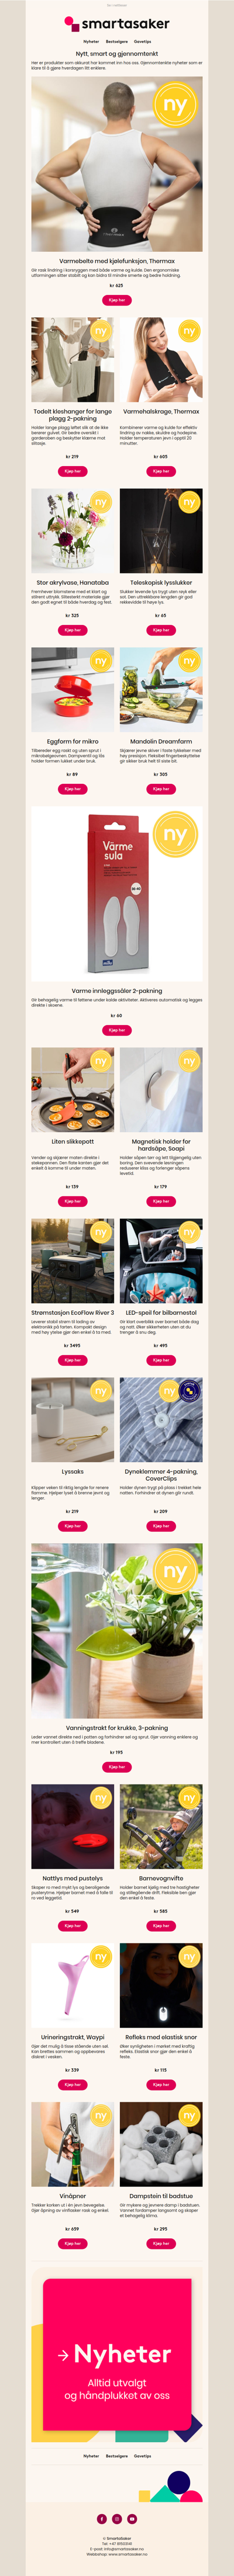Click Kjøp her under Mandolin Dreamfarm
234x2576 pixels.
161,789
